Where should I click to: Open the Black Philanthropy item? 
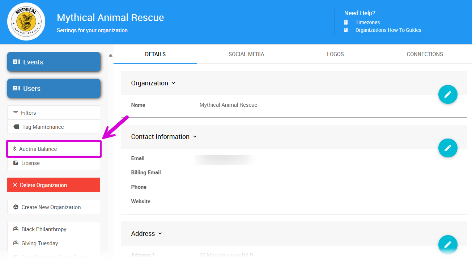[x=54, y=229]
